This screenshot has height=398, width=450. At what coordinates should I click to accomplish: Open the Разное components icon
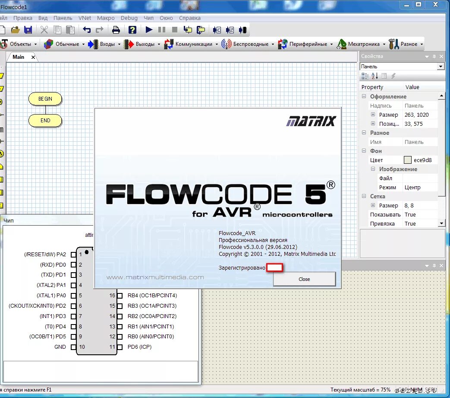(x=394, y=44)
